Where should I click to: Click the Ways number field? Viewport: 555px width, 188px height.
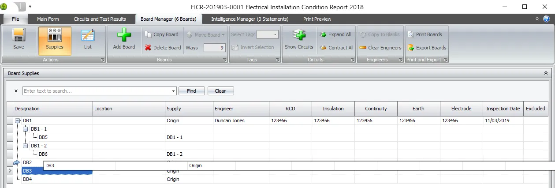(215, 48)
